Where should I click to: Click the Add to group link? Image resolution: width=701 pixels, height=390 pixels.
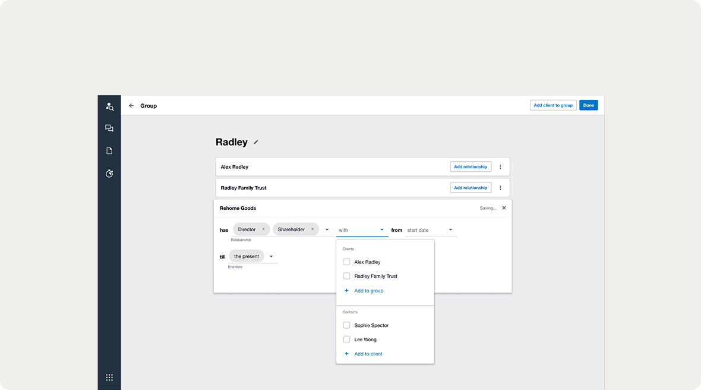point(368,291)
